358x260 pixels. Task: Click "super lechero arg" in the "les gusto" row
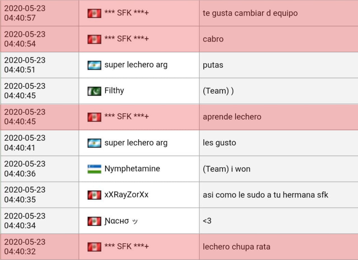(136, 143)
